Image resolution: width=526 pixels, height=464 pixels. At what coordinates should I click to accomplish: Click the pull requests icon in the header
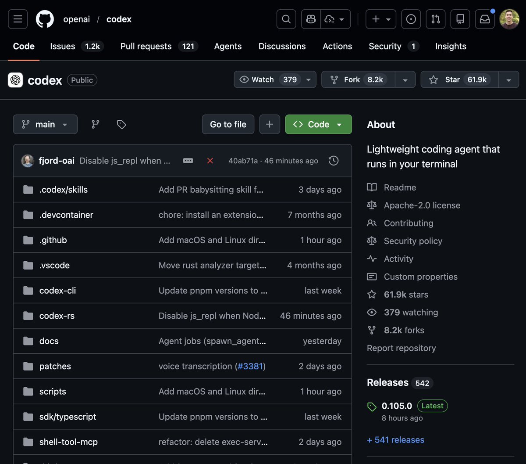(435, 19)
